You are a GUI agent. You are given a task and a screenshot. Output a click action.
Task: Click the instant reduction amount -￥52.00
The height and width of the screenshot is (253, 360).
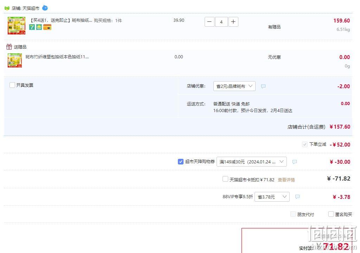click(x=340, y=145)
